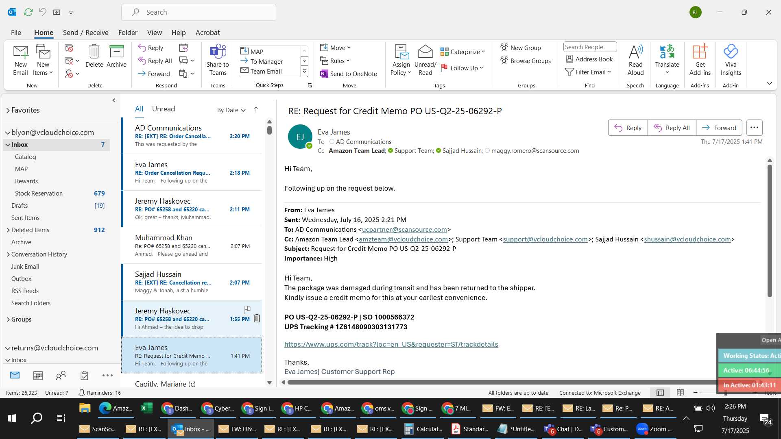Click Reply button in reading pane
This screenshot has height=439, width=781.
click(x=628, y=128)
